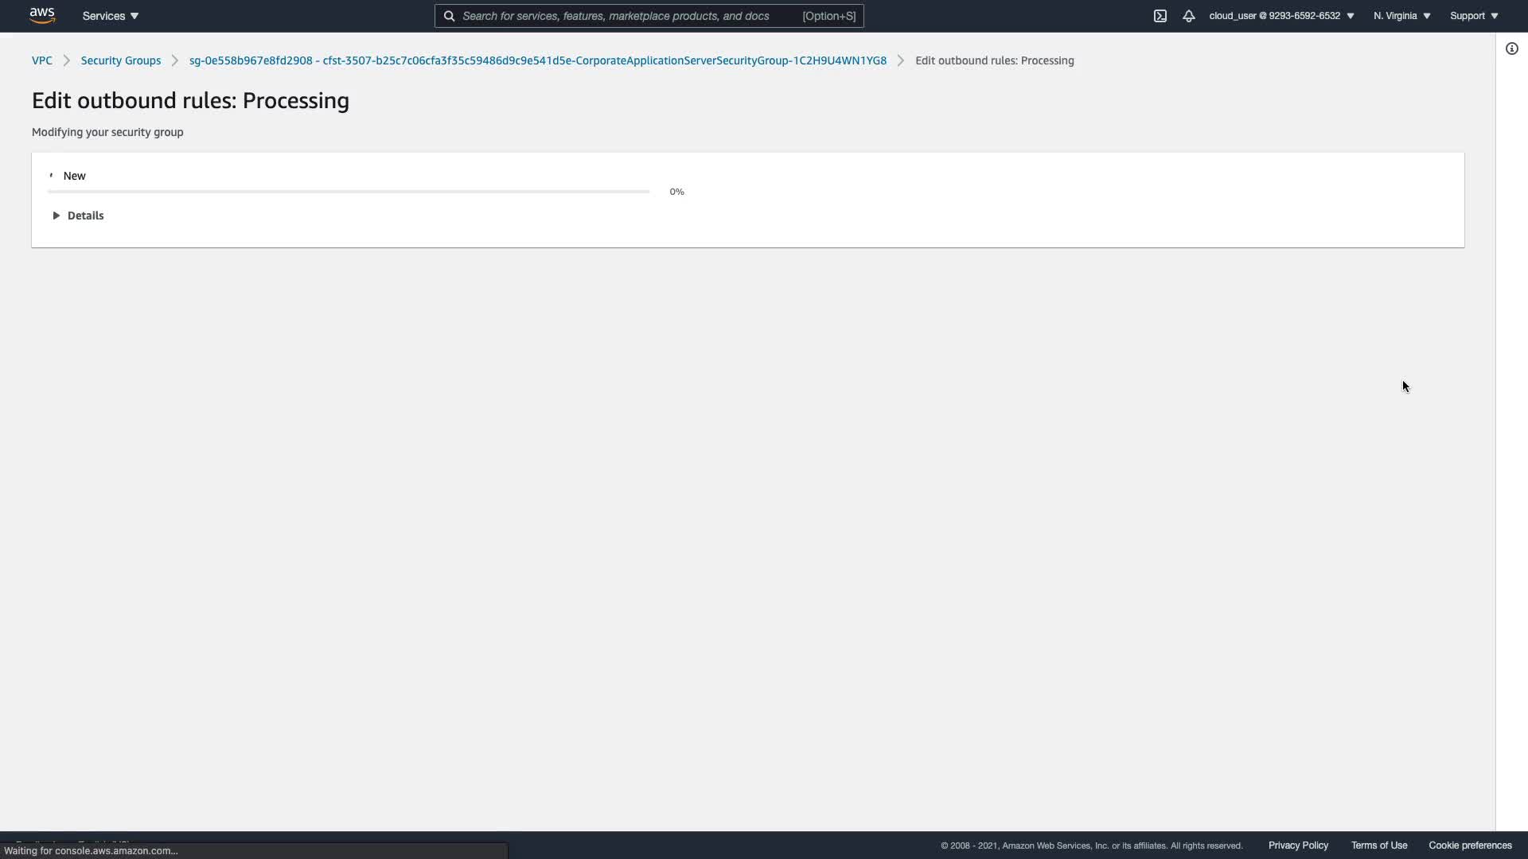Click the Edit outbound rules breadcrumb
1528x859 pixels.
tap(994, 60)
